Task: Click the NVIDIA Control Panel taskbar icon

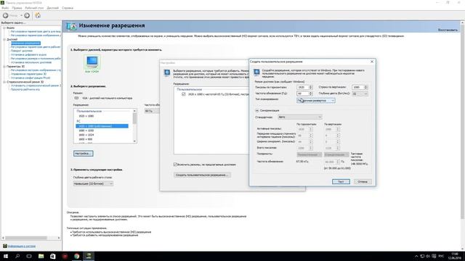Action: 89,256
